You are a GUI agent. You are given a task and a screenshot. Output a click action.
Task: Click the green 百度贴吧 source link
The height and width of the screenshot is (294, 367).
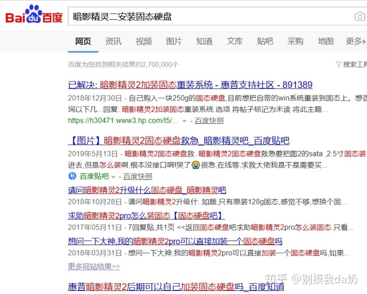tap(94, 176)
